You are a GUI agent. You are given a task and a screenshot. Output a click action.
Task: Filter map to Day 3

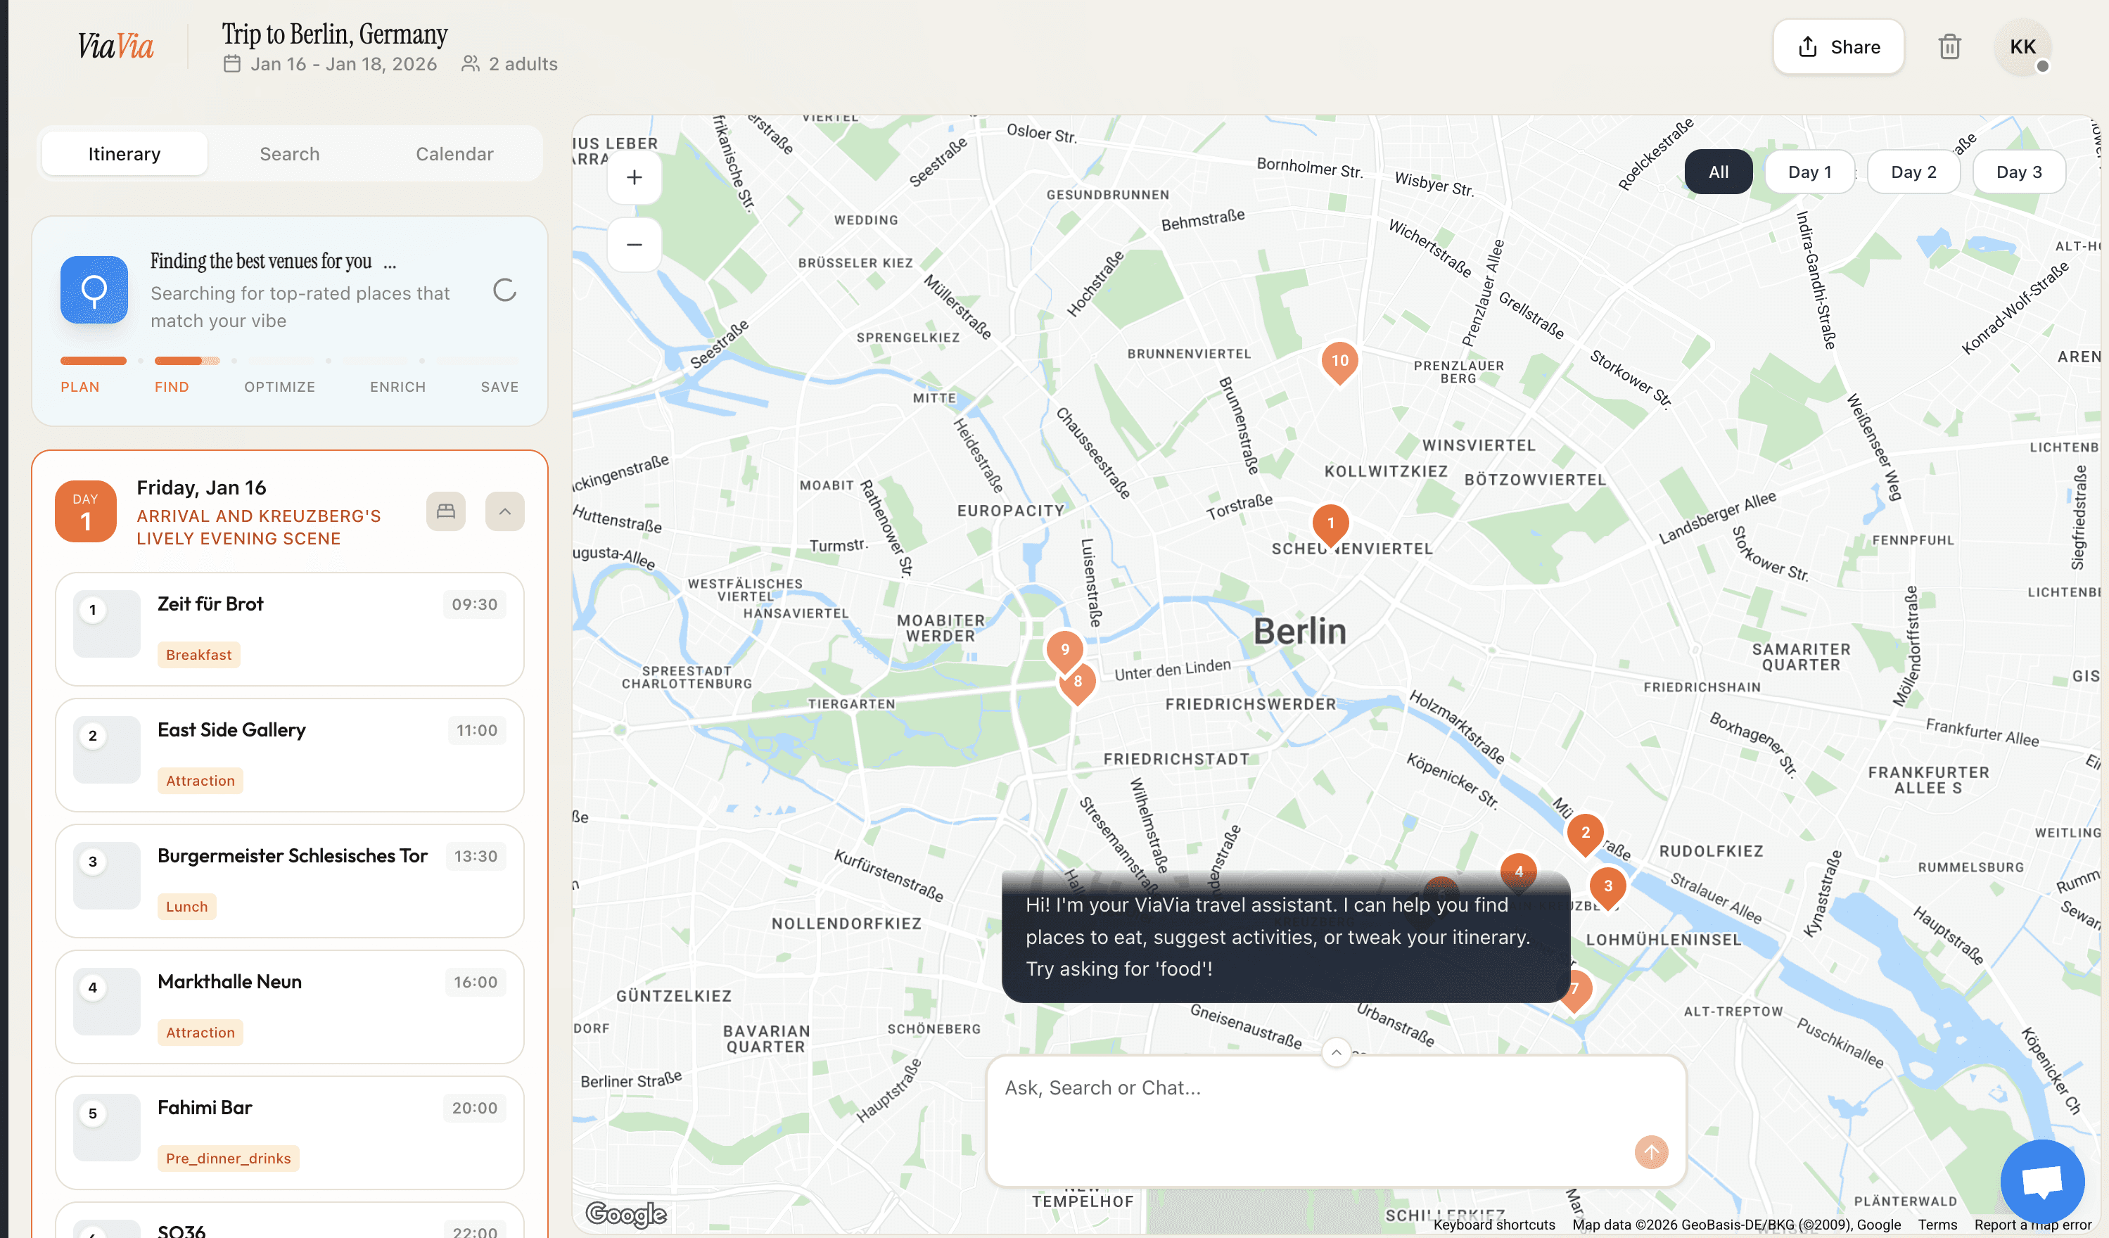(2018, 172)
